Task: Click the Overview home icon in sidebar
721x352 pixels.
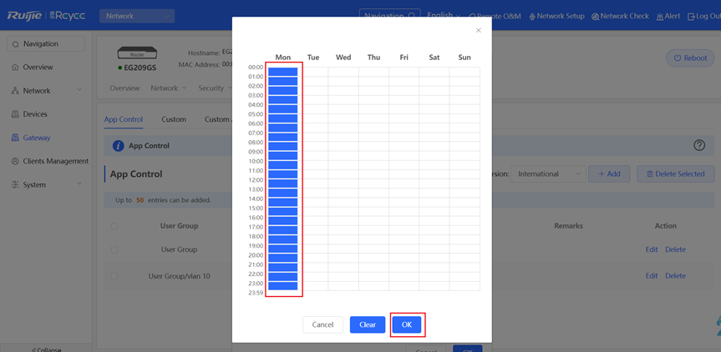Action: coord(15,68)
